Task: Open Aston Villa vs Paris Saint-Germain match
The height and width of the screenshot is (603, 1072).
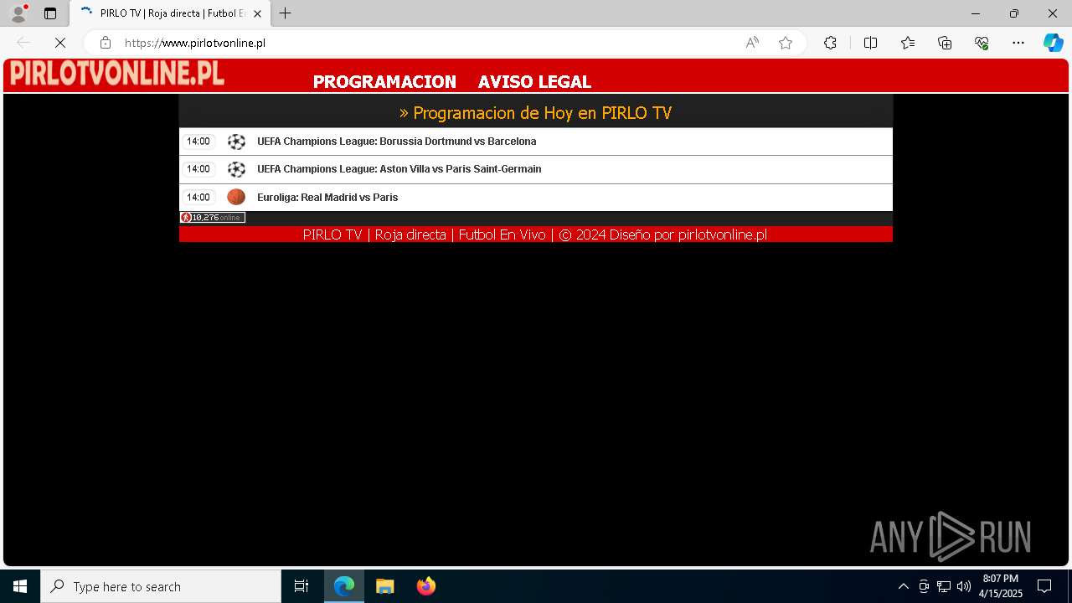Action: 399,169
